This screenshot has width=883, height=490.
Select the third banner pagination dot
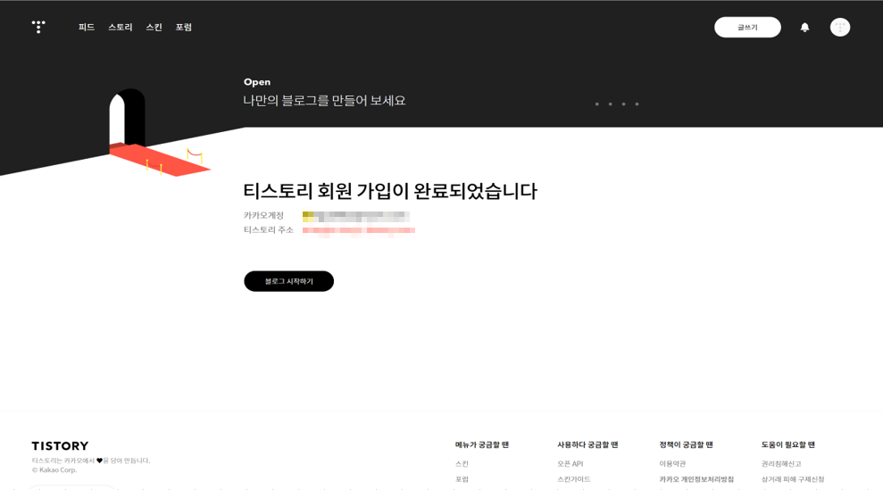pos(623,104)
